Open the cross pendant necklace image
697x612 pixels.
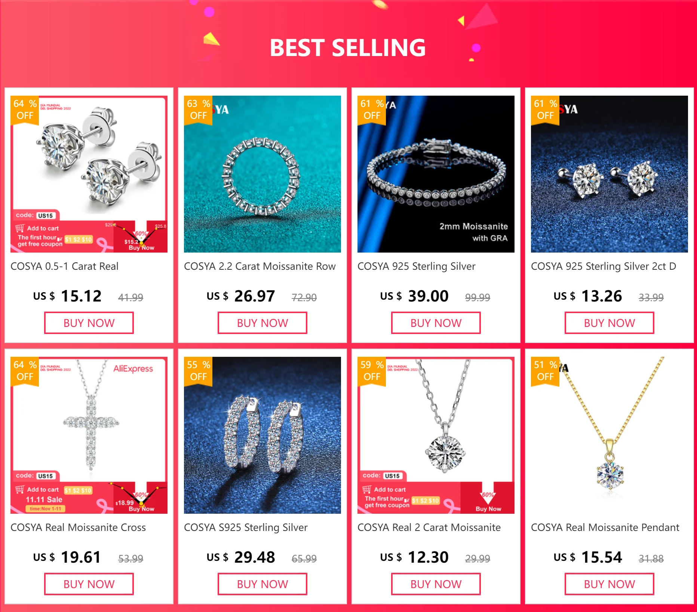click(x=89, y=435)
